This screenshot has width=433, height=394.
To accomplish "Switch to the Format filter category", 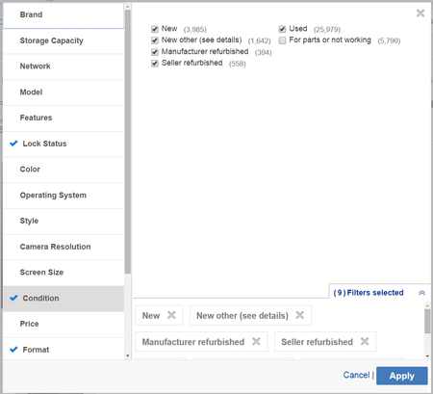I will tap(64, 349).
